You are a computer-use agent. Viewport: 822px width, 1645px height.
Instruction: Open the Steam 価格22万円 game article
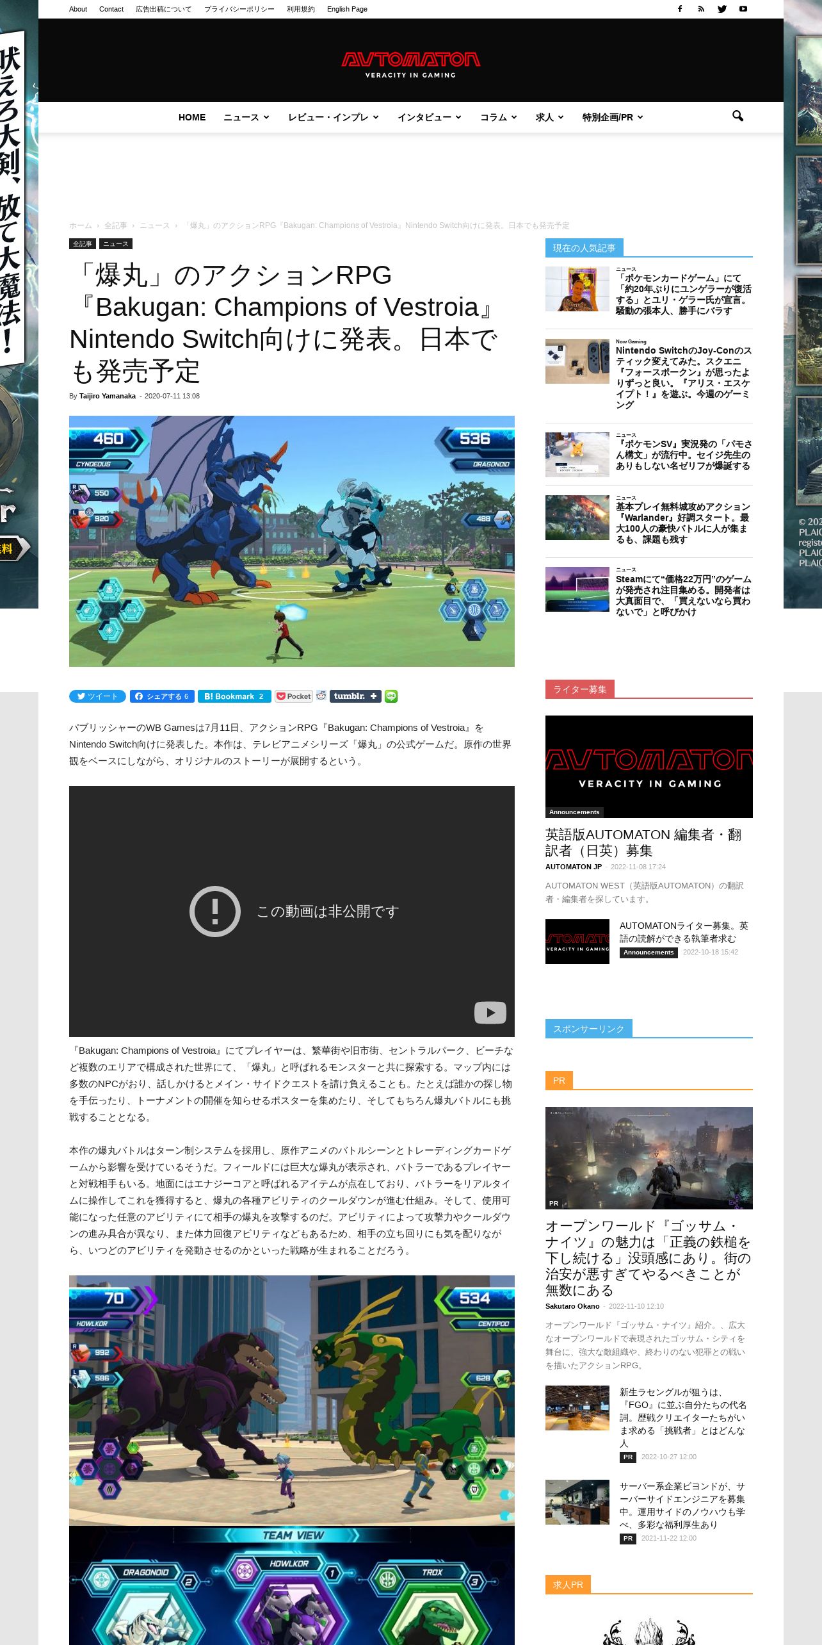tap(683, 596)
